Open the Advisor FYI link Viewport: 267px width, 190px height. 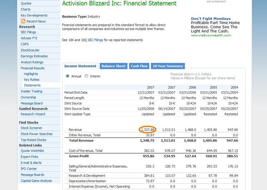click(x=29, y=38)
